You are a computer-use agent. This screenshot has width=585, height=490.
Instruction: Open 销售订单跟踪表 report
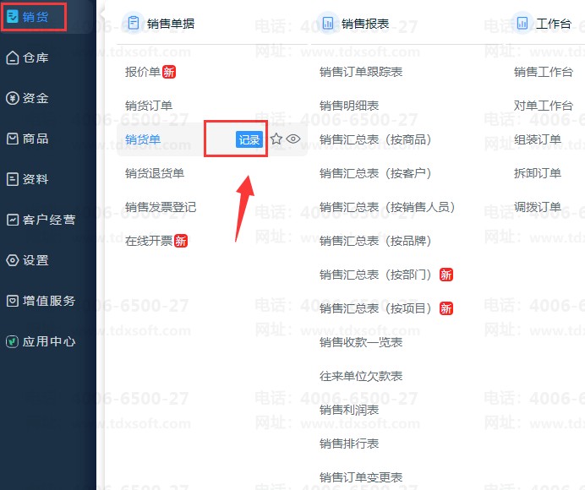pyautogui.click(x=361, y=72)
